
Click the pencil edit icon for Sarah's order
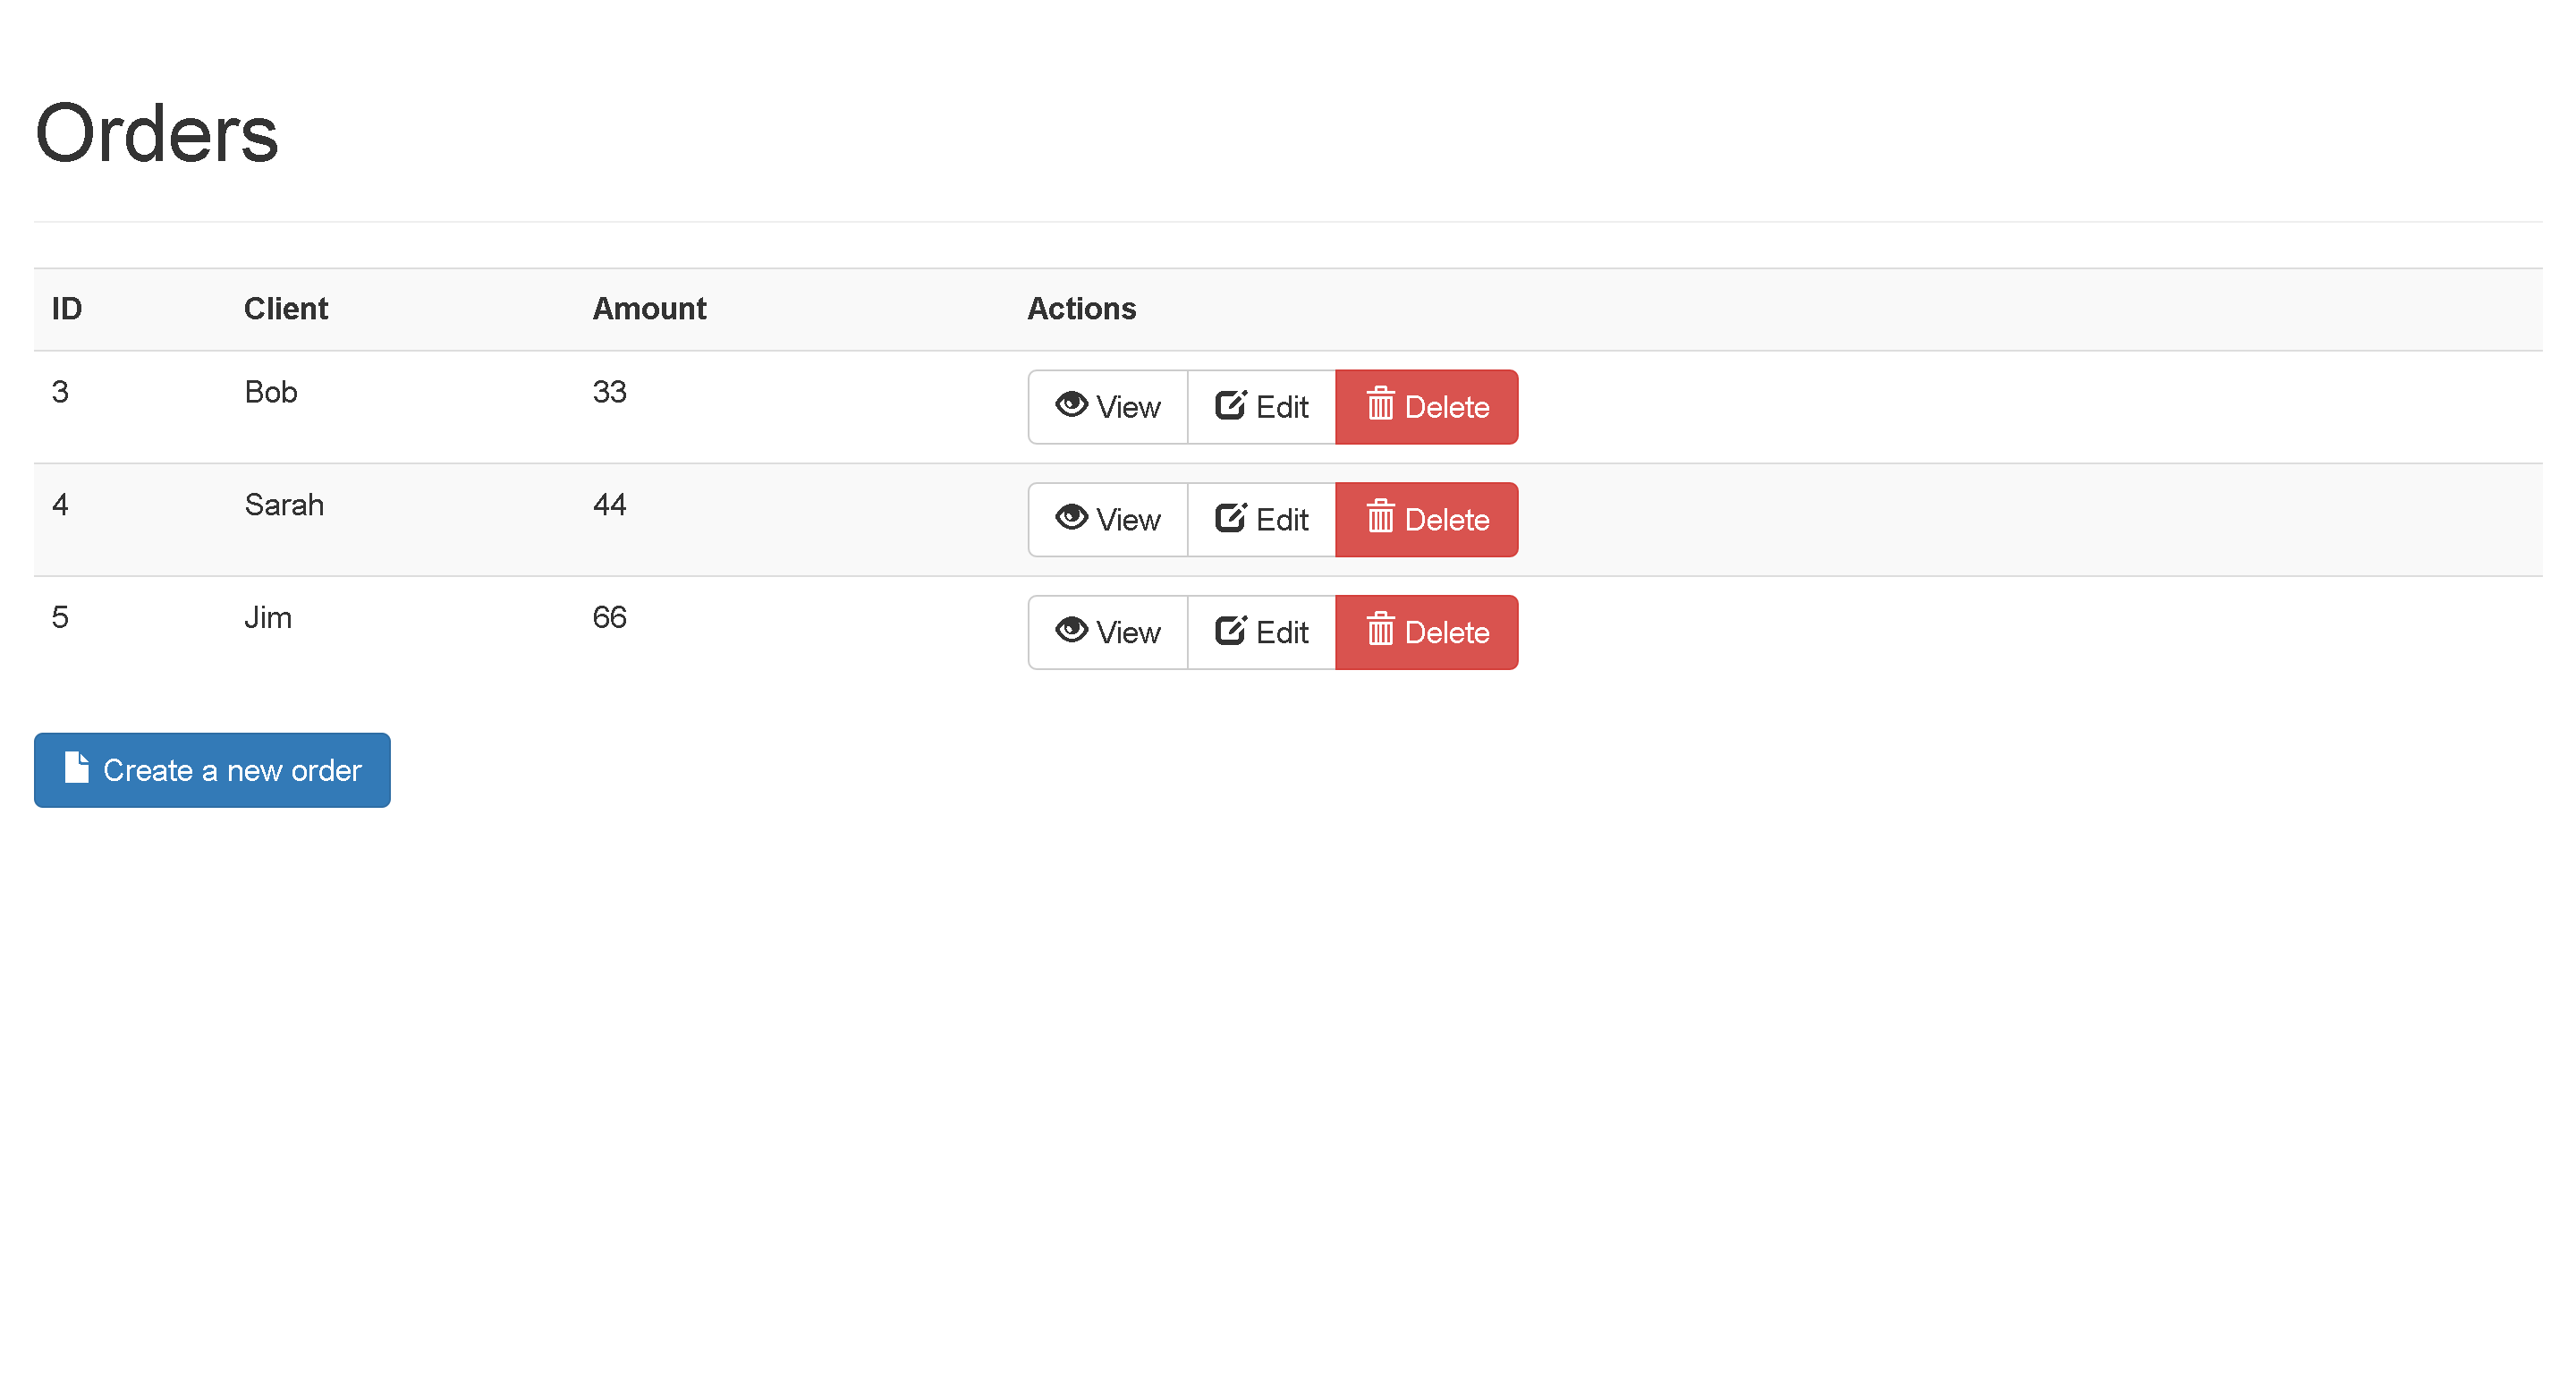(x=1230, y=518)
